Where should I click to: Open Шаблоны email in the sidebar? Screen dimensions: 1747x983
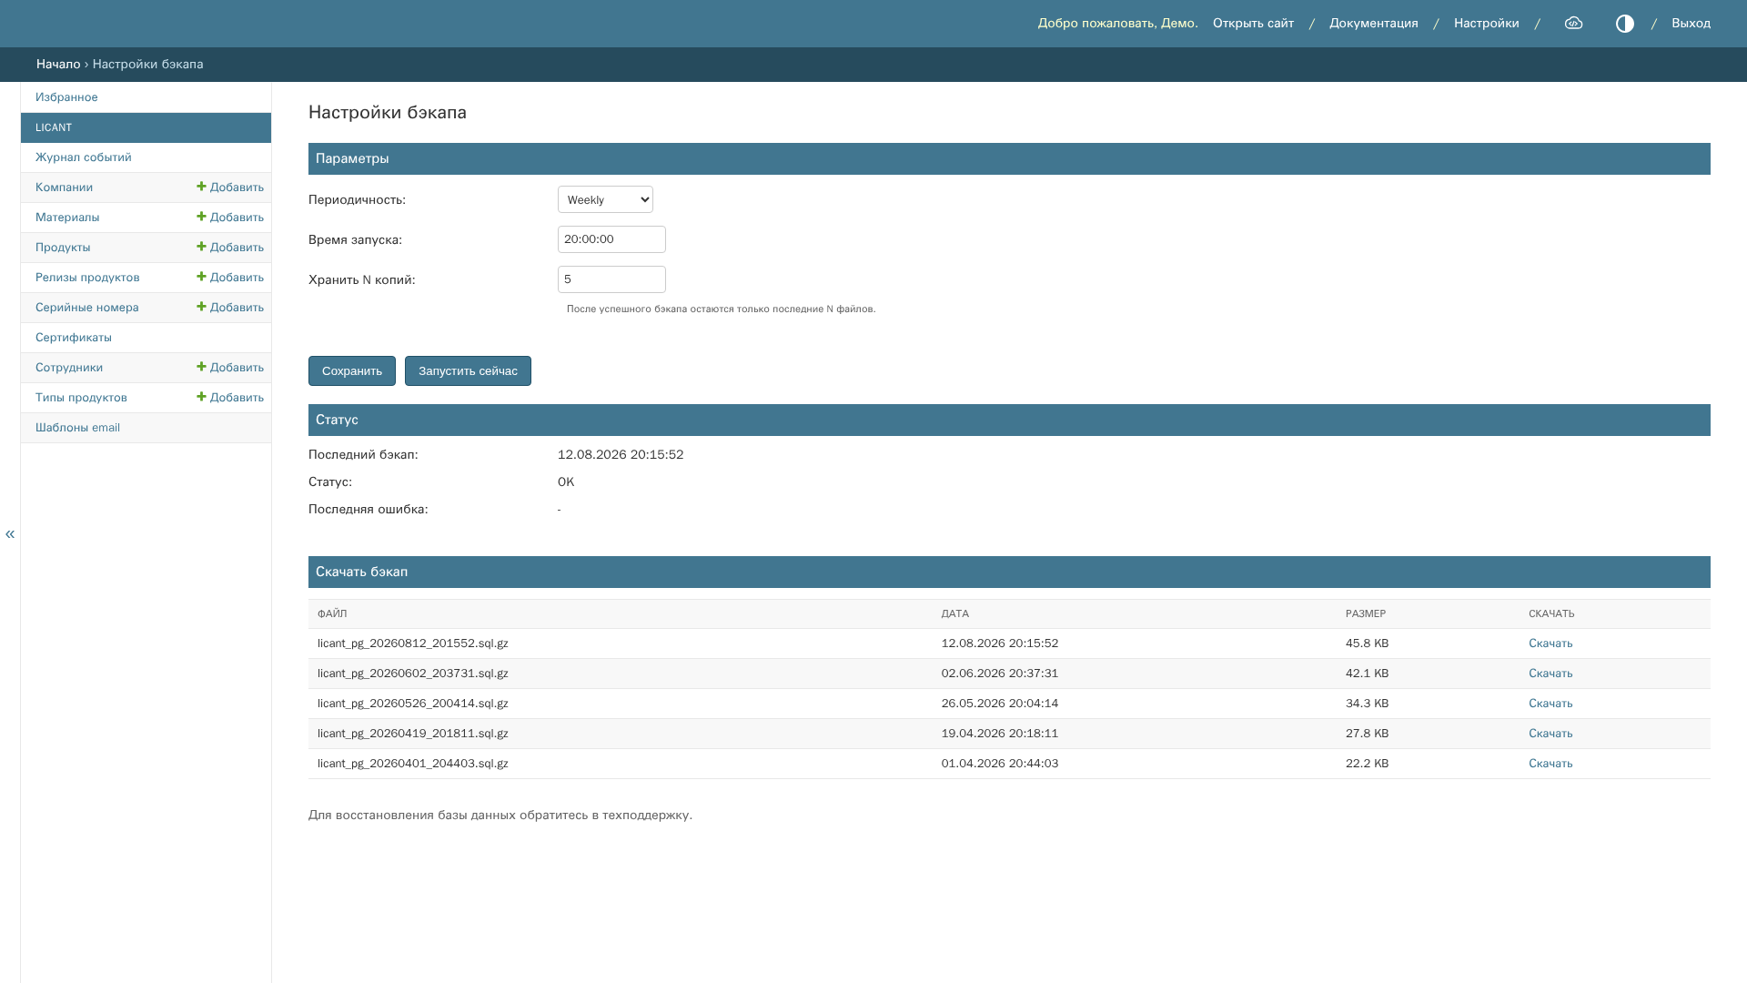pyautogui.click(x=77, y=428)
